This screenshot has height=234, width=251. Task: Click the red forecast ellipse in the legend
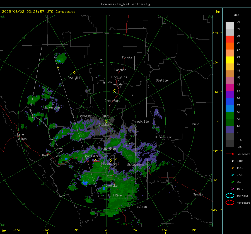point(230,203)
